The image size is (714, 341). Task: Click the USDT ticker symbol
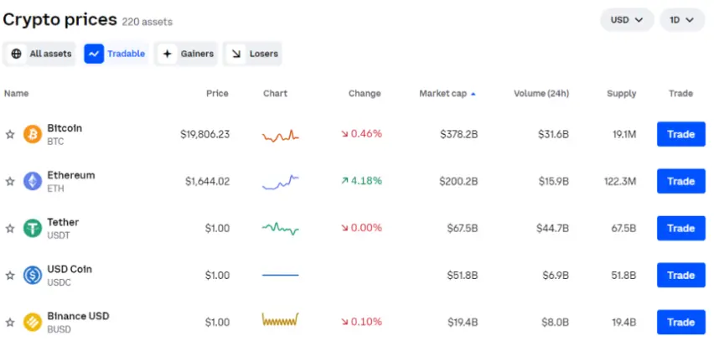click(x=59, y=235)
